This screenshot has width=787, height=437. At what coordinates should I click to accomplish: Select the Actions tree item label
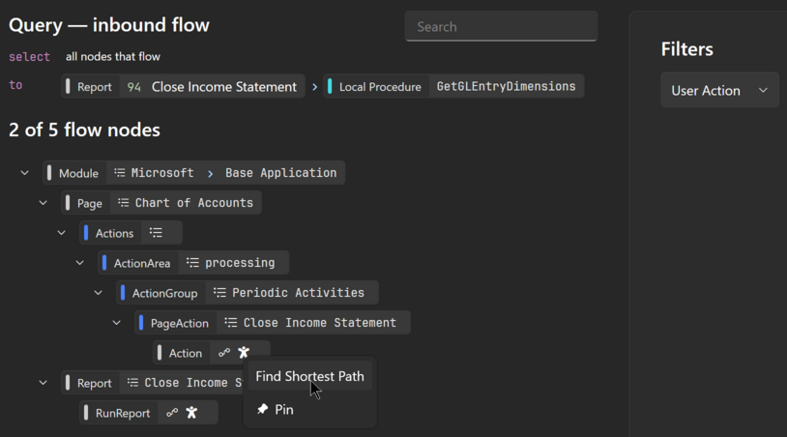tap(114, 233)
